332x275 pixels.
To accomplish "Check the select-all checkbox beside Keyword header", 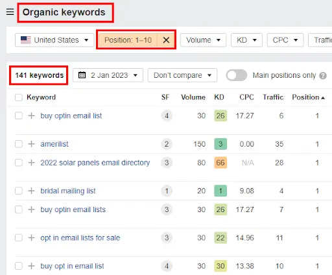I will coord(19,97).
